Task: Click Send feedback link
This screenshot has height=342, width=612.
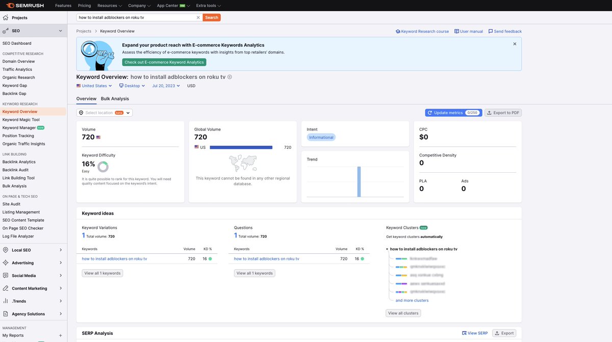Action: pyautogui.click(x=505, y=32)
